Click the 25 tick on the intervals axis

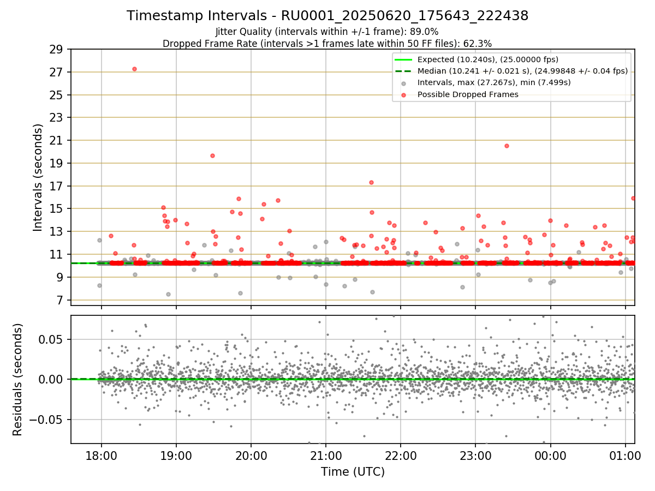click(57, 95)
